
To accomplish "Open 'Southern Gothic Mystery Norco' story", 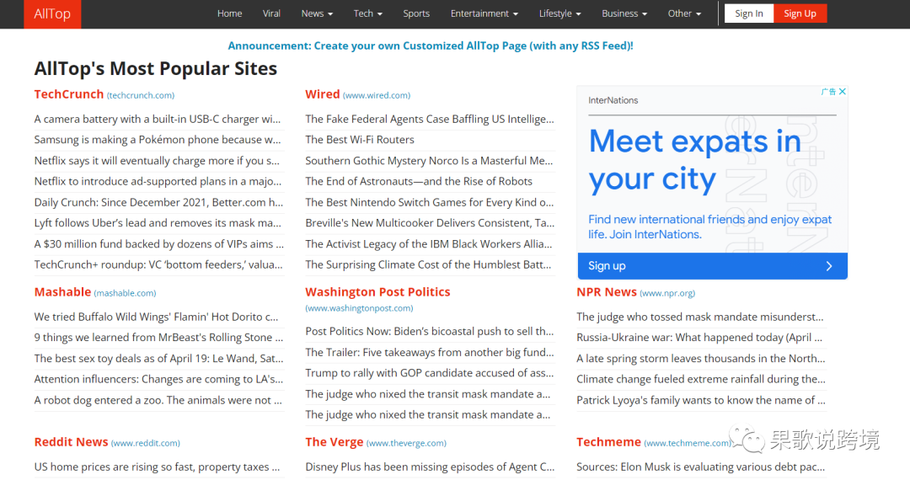I will tap(429, 161).
